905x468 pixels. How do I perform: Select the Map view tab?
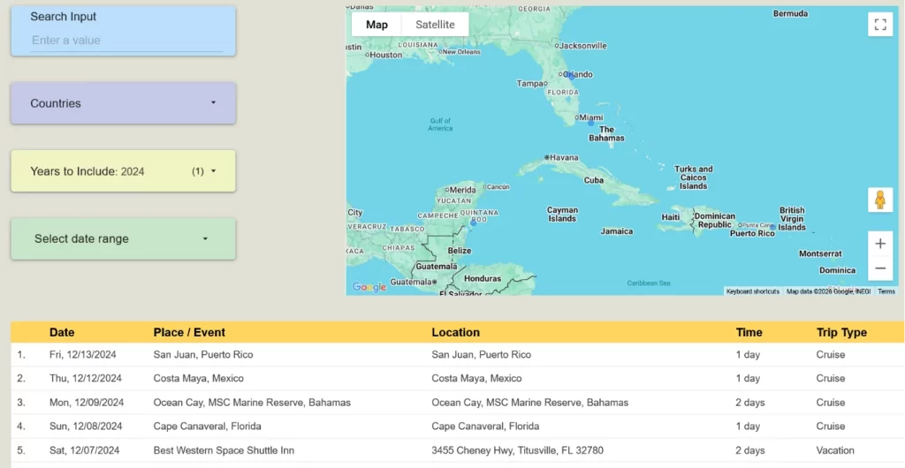[376, 25]
